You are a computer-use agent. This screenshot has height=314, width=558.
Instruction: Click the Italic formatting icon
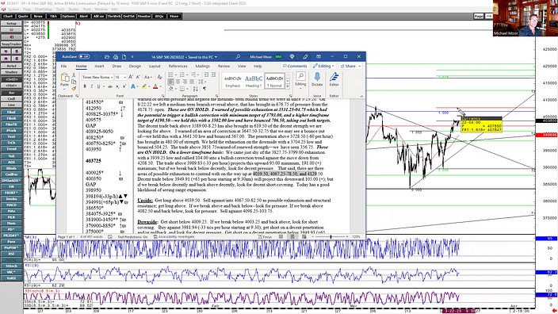tap(91, 86)
